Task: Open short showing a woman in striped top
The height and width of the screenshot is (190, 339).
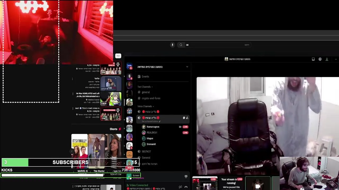Action: coord(113,151)
